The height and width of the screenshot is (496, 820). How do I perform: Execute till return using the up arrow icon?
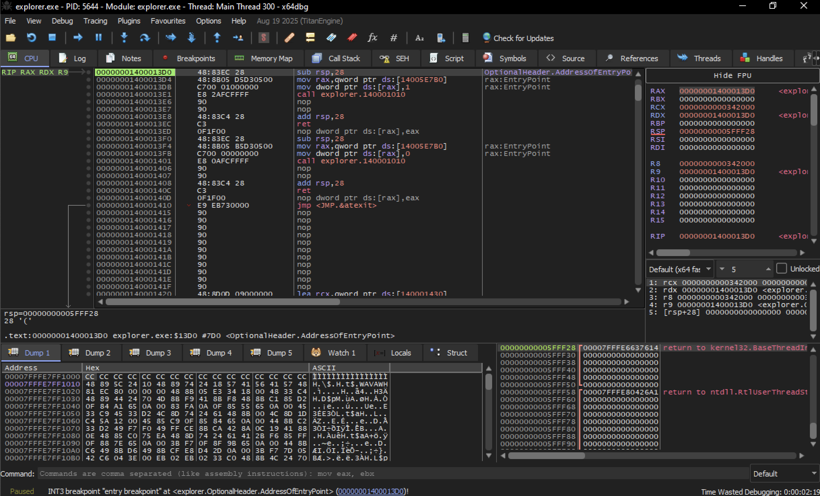tap(217, 38)
